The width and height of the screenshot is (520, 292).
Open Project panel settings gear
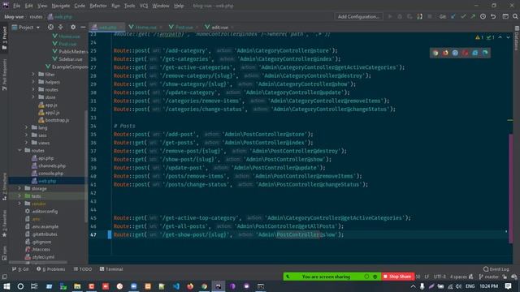tap(73, 27)
